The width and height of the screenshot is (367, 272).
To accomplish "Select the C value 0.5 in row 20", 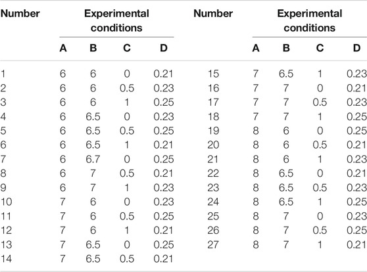I will coord(320,145).
